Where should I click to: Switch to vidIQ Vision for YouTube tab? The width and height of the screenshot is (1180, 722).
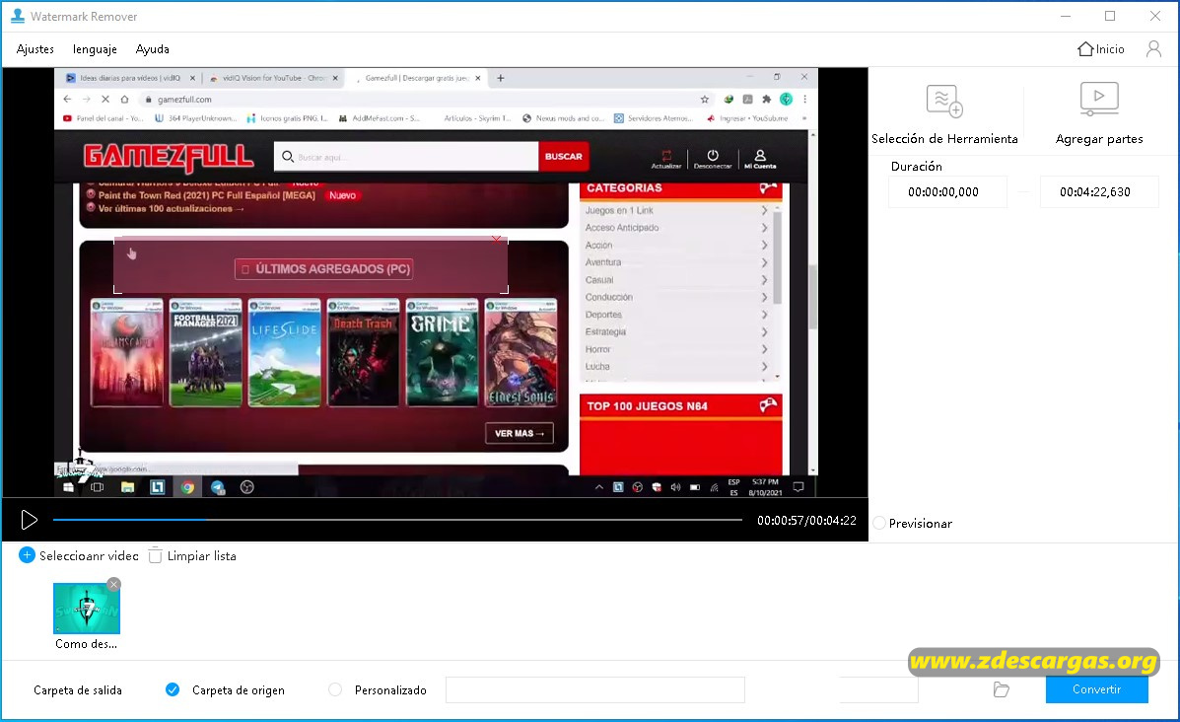click(272, 78)
